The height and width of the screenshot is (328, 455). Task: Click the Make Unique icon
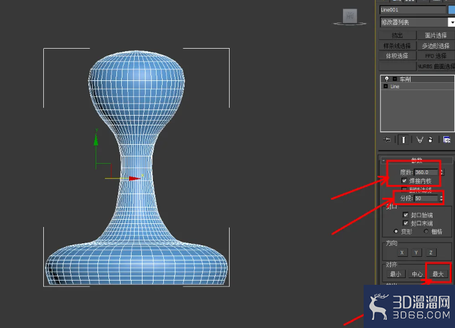point(420,140)
